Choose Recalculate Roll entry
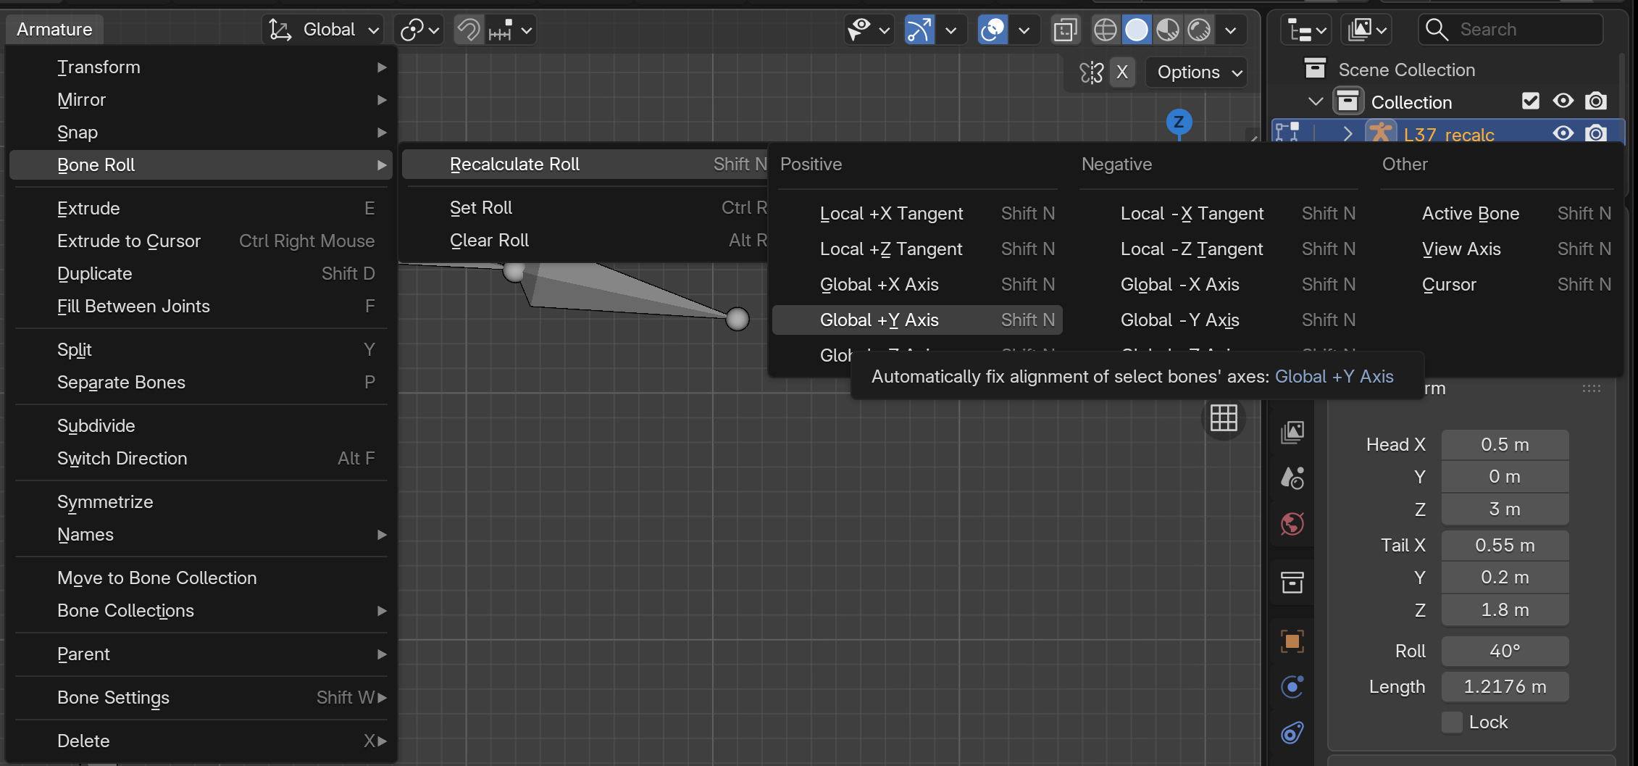Viewport: 1638px width, 766px height. point(585,165)
